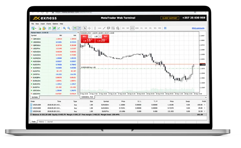Close order 193253509 with its X
The width and height of the screenshot is (241, 148).
point(205,108)
